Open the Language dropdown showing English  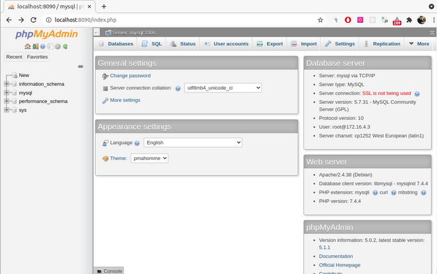click(x=193, y=143)
